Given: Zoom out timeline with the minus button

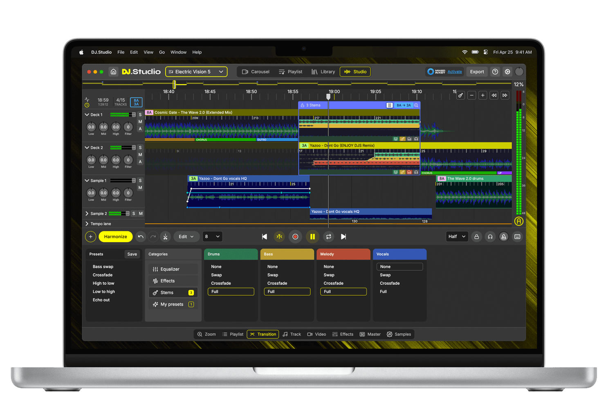Looking at the screenshot, I should pos(471,95).
